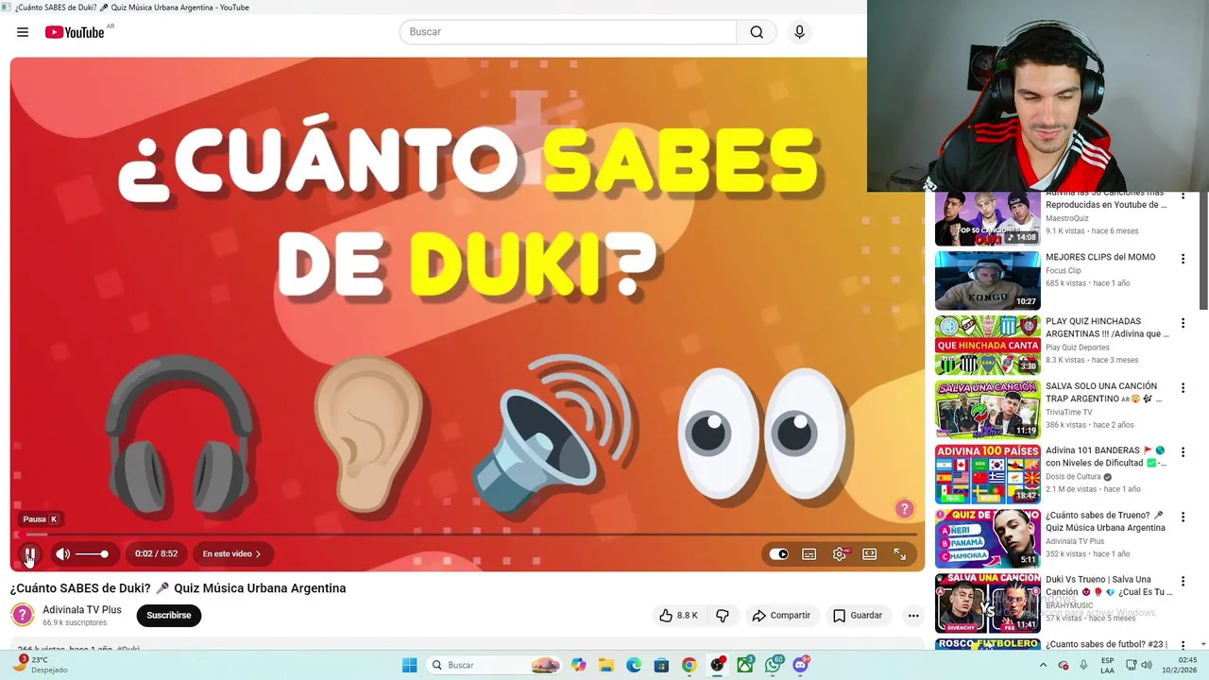
Task: Open the Adivinala TV Plus channel name link
Action: [x=82, y=610]
